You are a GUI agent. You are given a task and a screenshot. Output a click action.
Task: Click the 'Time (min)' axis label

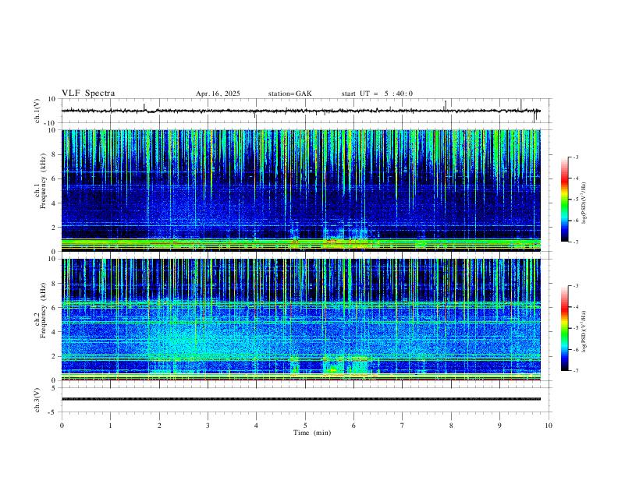coord(312,433)
